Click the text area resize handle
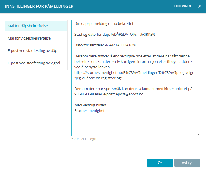 [x=198, y=135]
